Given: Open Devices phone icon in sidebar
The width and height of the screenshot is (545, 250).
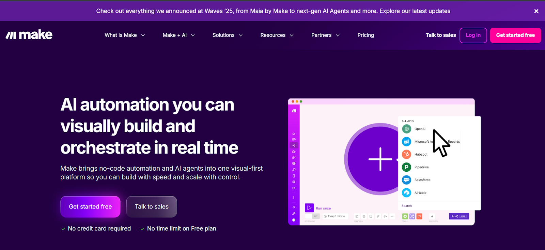Looking at the screenshot, I should [294, 176].
